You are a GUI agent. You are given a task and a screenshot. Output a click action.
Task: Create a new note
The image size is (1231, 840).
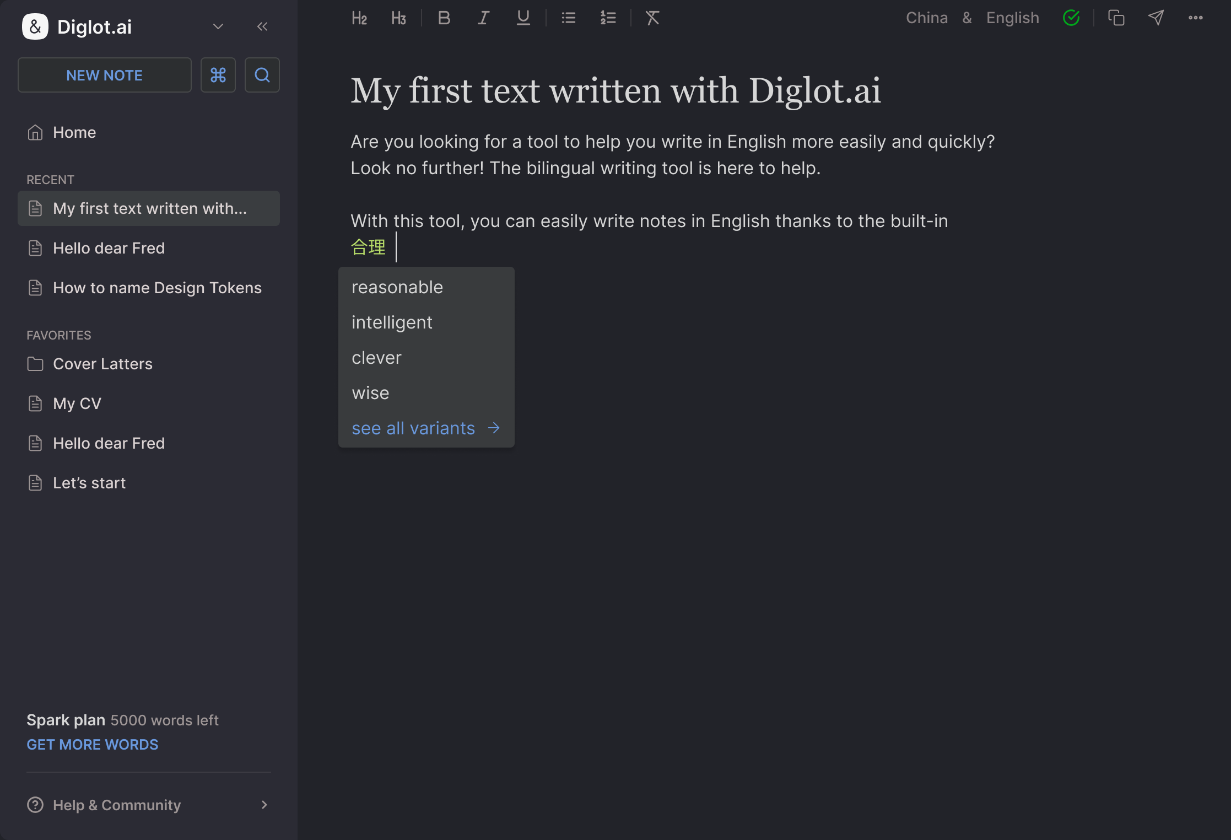pyautogui.click(x=104, y=75)
